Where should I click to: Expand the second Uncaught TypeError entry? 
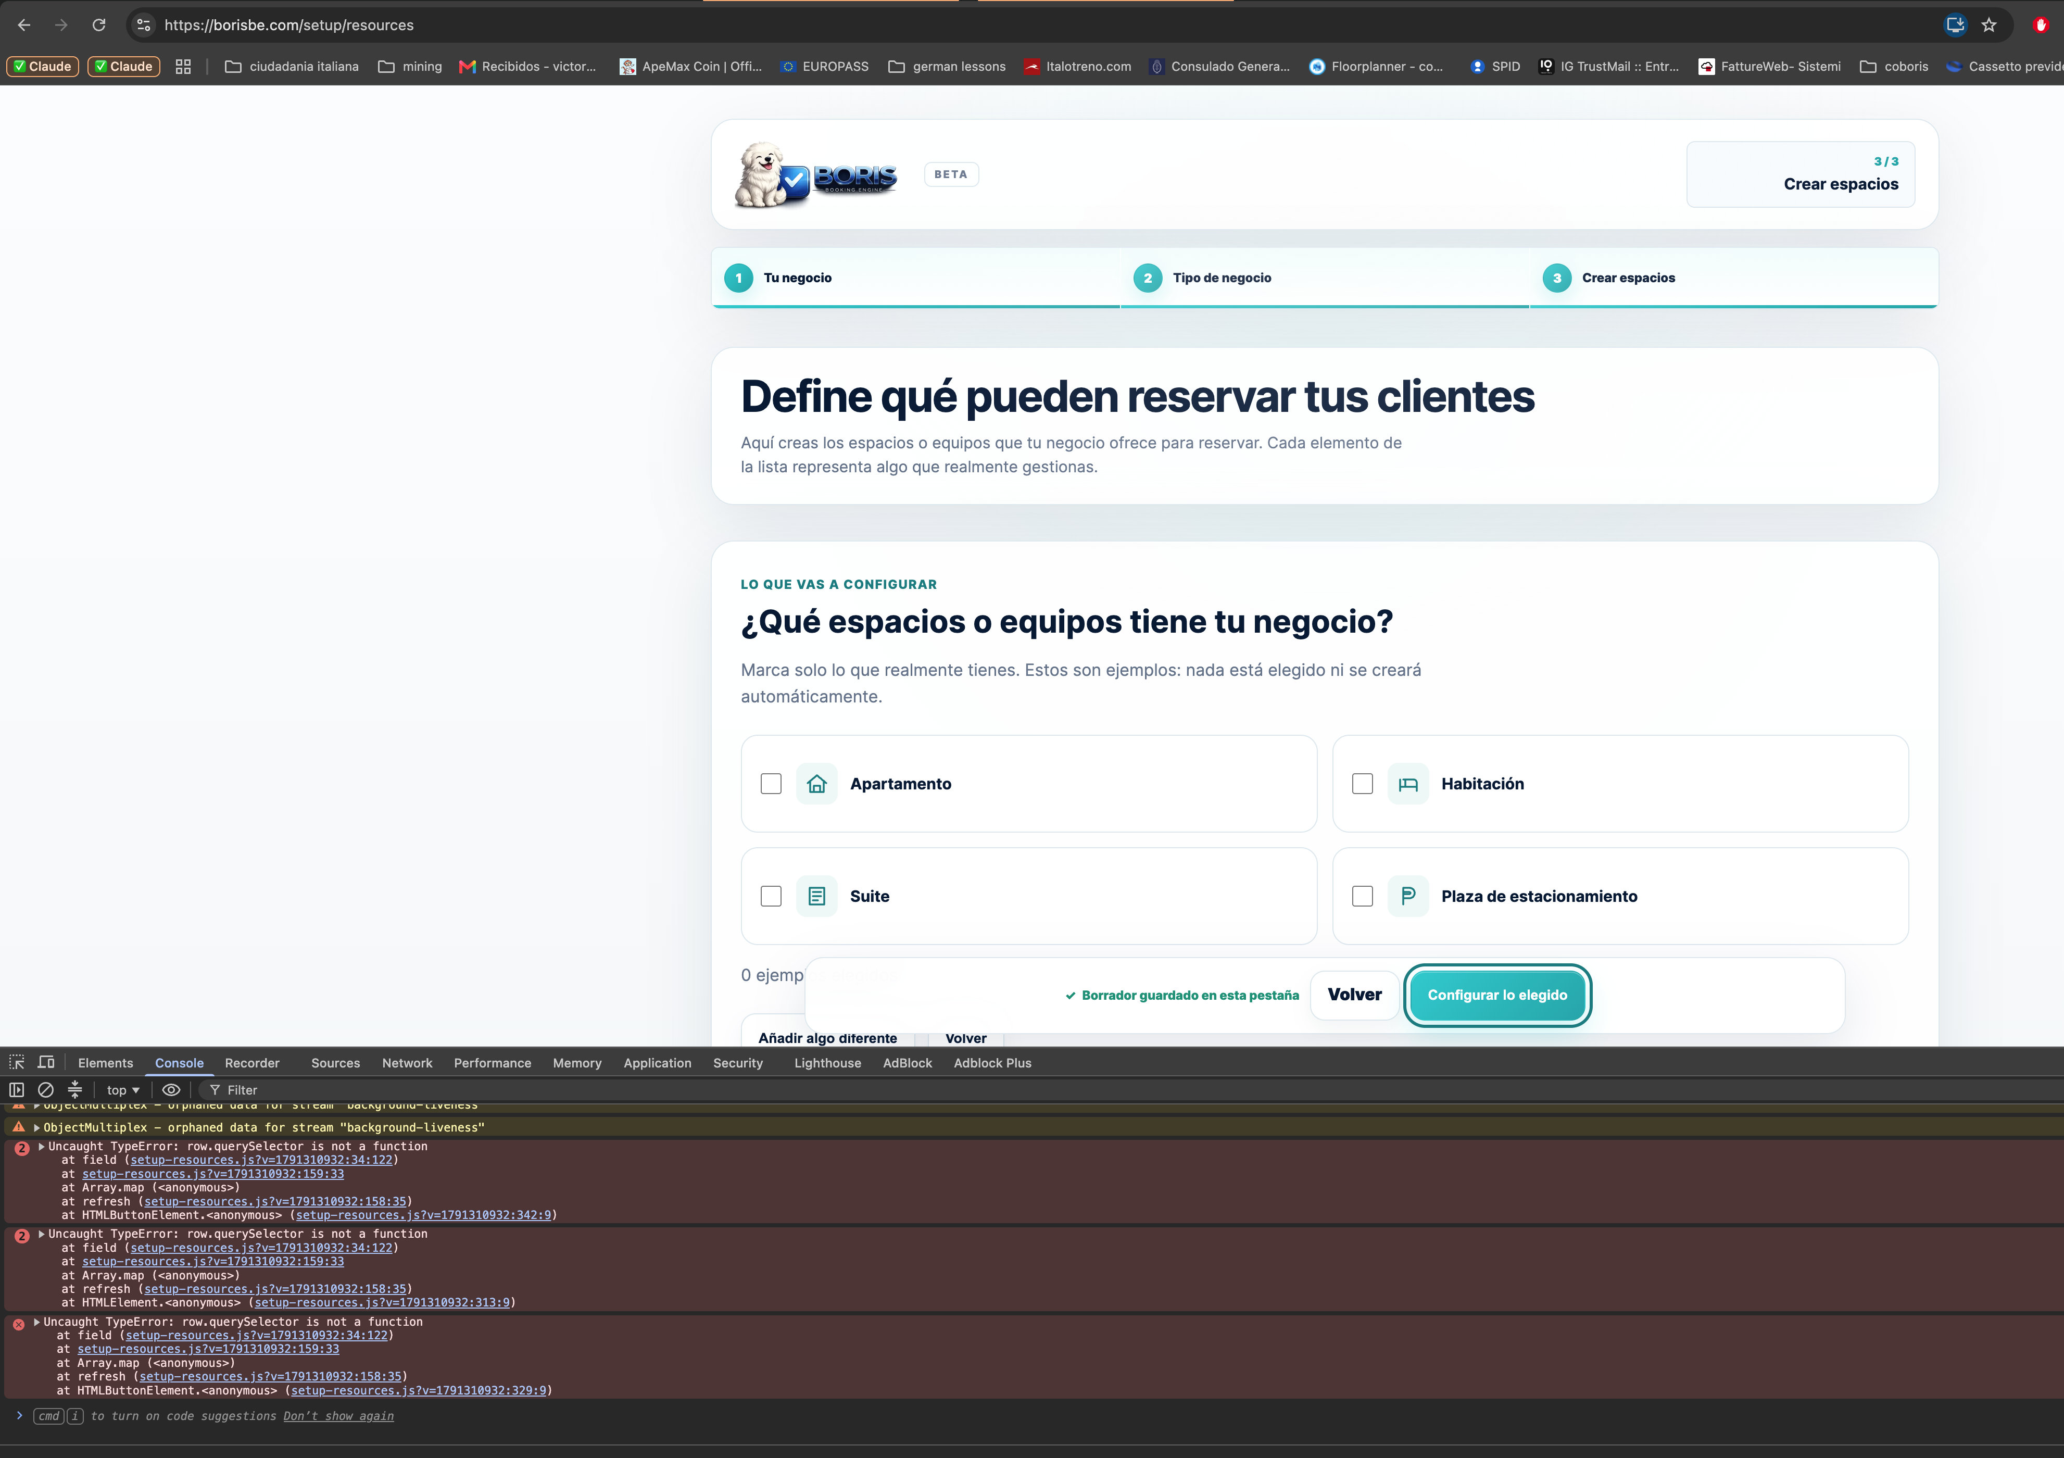(41, 1234)
